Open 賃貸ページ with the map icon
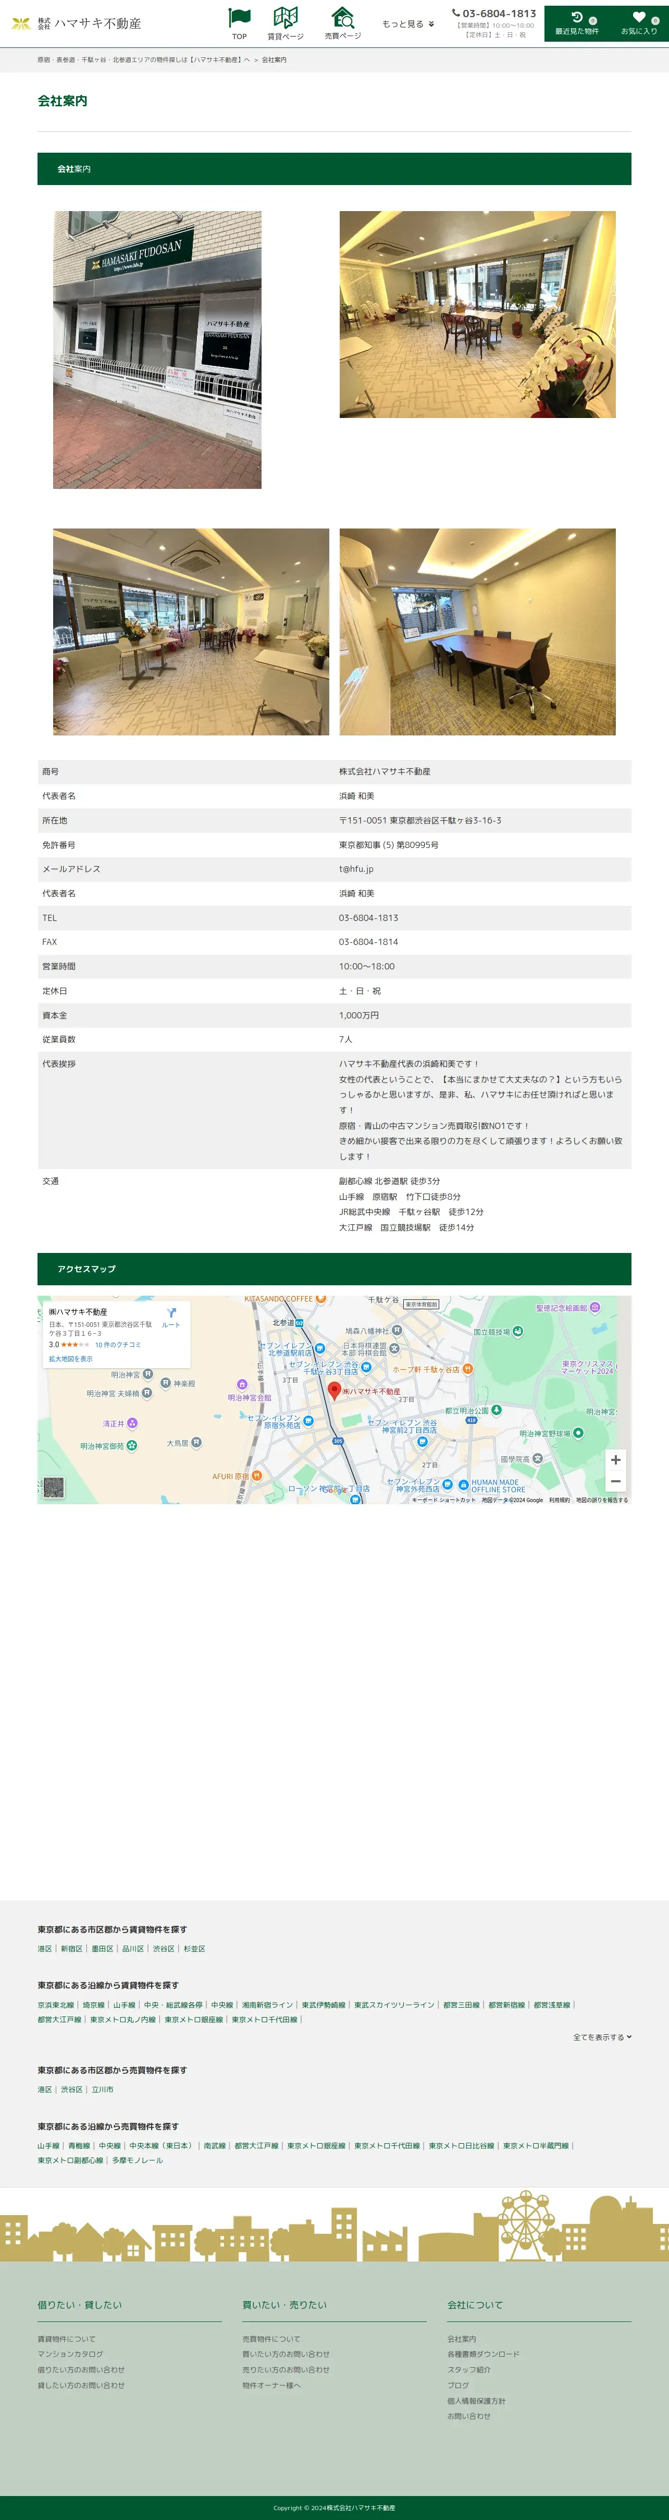 point(286,23)
